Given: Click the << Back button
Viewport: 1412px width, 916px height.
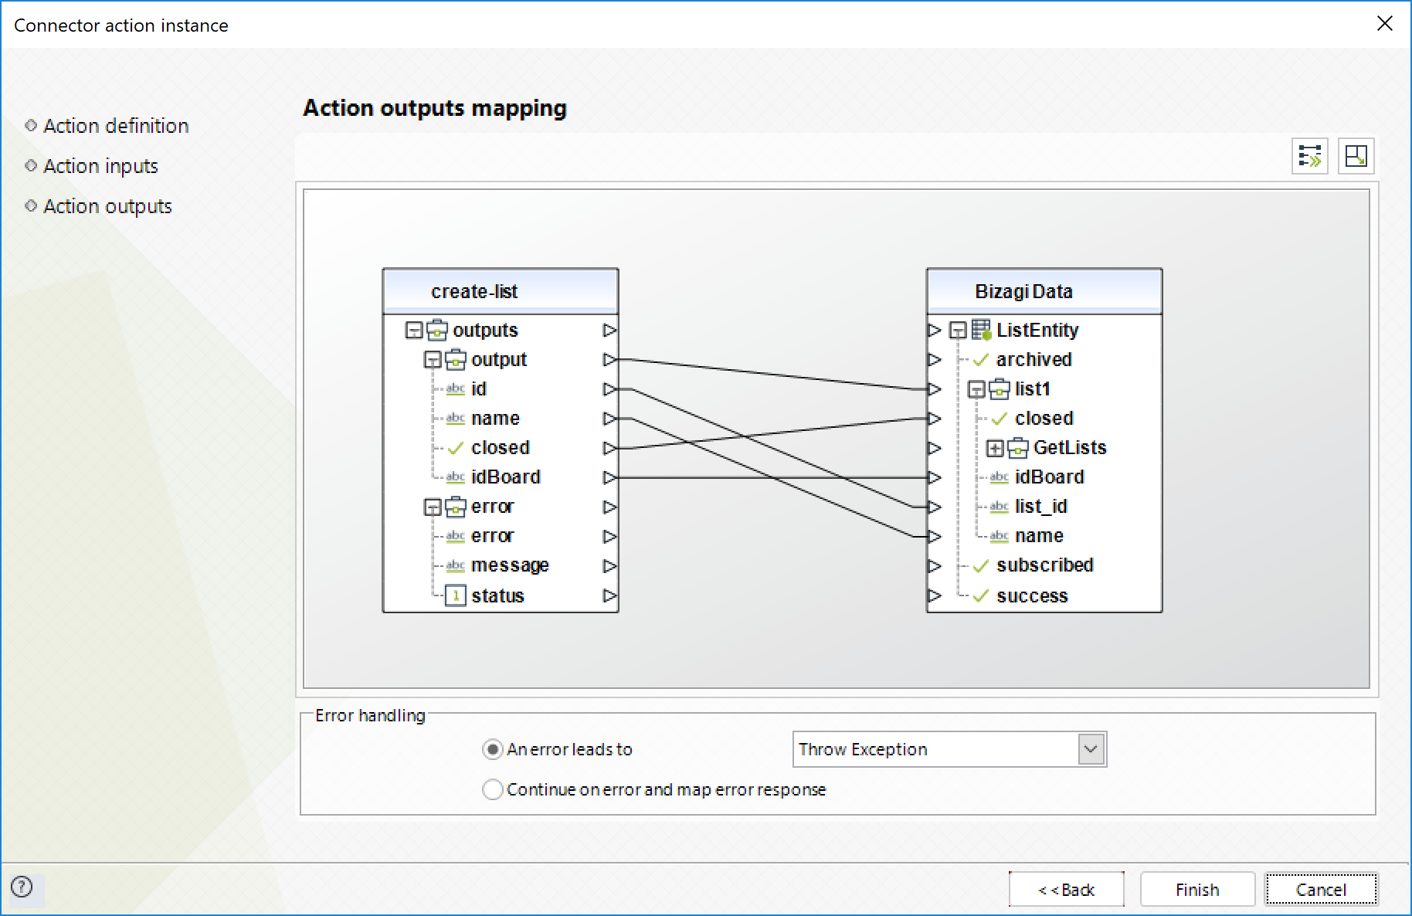Looking at the screenshot, I should tap(1066, 890).
